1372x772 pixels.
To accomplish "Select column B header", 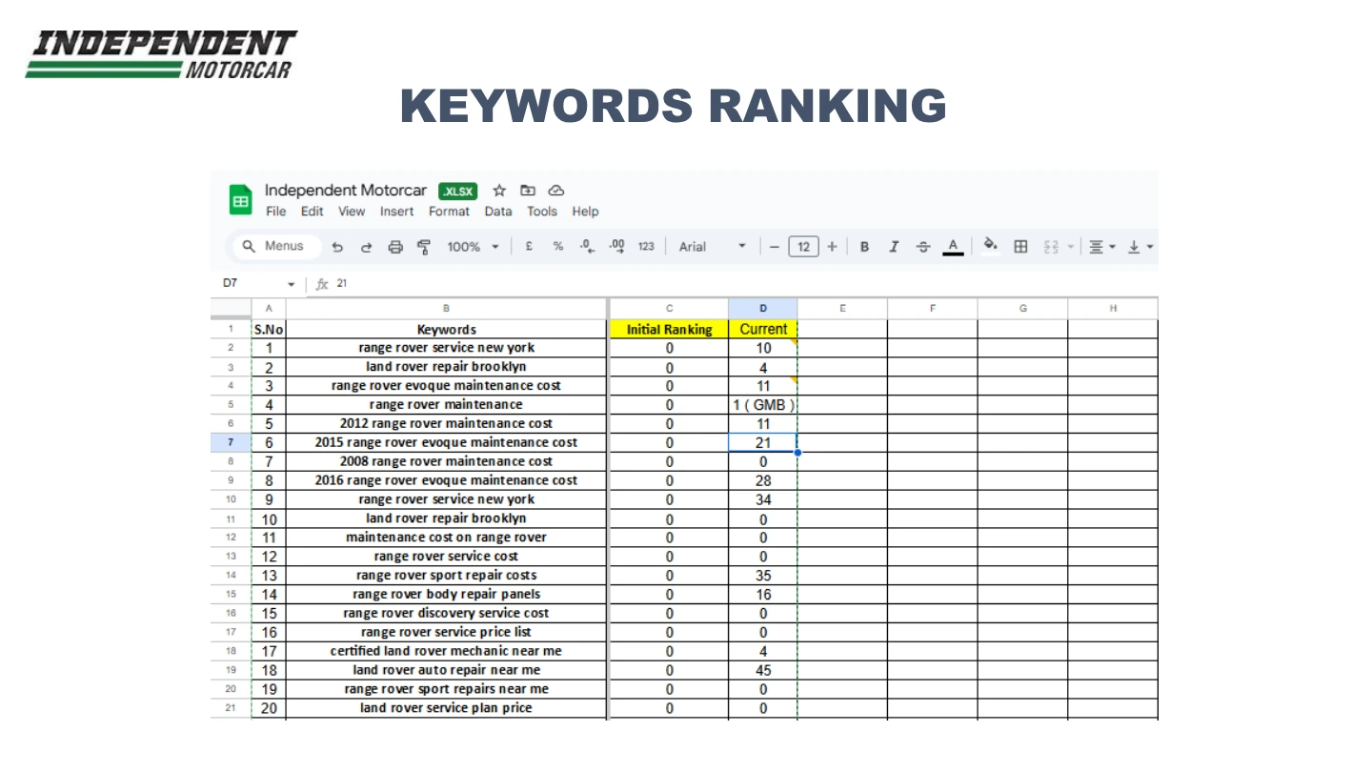I will (x=446, y=309).
